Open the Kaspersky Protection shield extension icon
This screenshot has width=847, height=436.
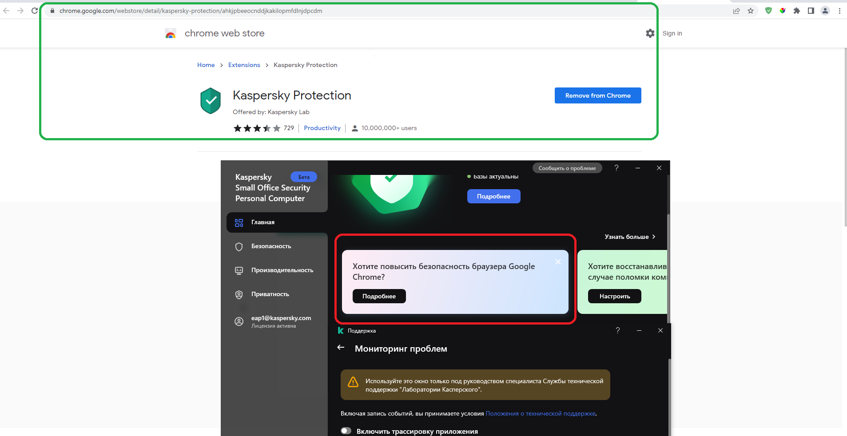[x=768, y=11]
